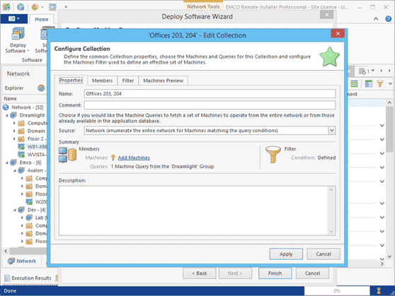The width and height of the screenshot is (395, 296).
Task: Click the hourglass icon in status bar
Action: point(379,291)
